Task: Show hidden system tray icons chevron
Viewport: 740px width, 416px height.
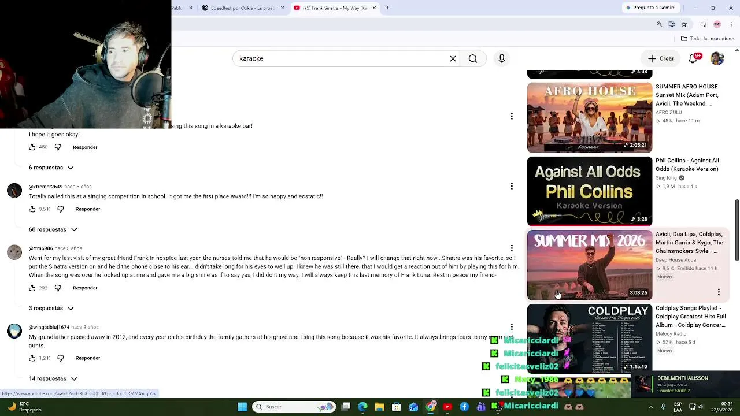Action: [x=650, y=407]
